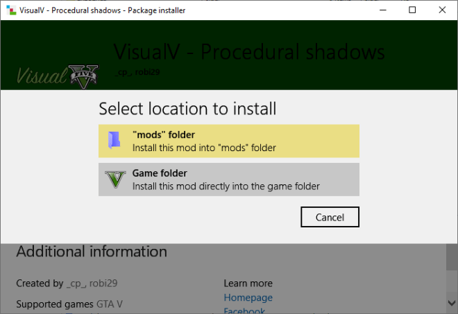Viewport: 458px width, 314px height.
Task: Click the vertical scrollbar thumb
Action: coord(452,257)
